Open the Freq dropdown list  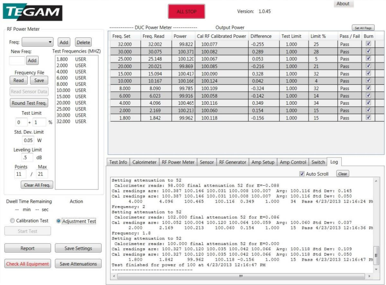coord(37,42)
